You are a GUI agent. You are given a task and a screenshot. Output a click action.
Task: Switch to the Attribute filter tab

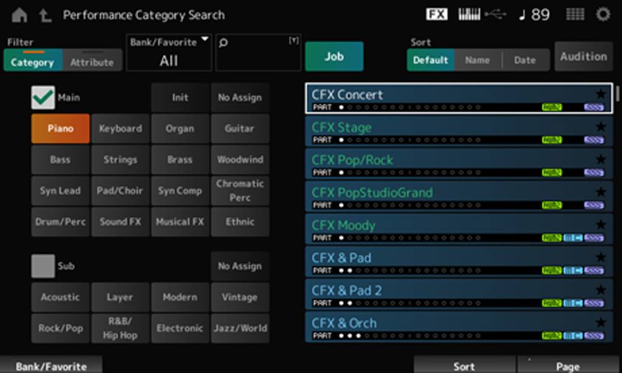point(92,61)
